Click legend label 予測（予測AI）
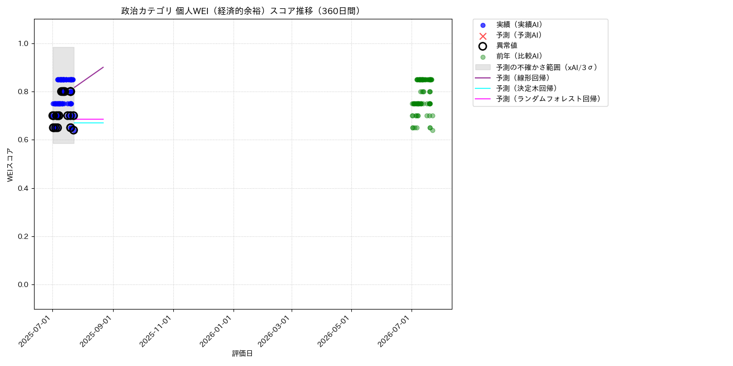The image size is (733, 366). tap(521, 35)
